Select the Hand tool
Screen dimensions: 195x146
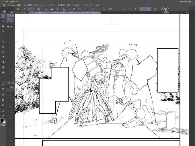[3, 26]
